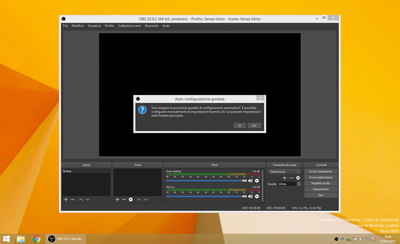Open Google Chrome from the taskbar

[x=37, y=239]
